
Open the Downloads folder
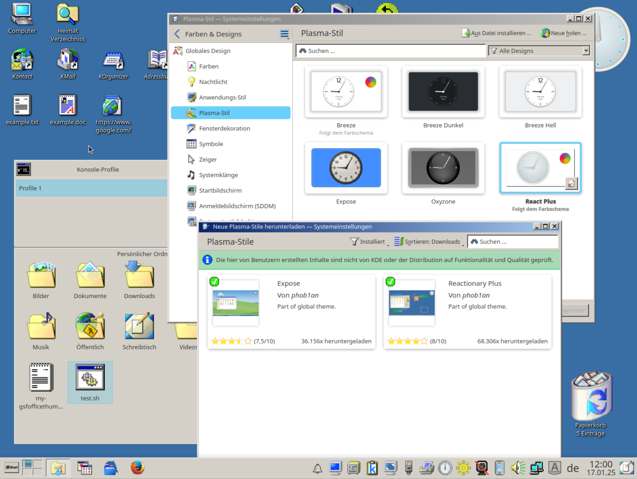click(x=139, y=280)
